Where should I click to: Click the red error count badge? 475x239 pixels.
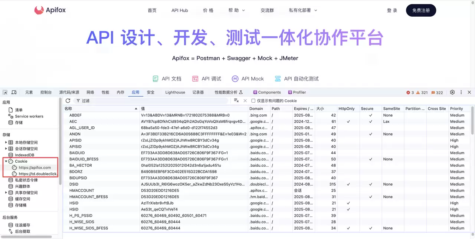tap(410, 93)
